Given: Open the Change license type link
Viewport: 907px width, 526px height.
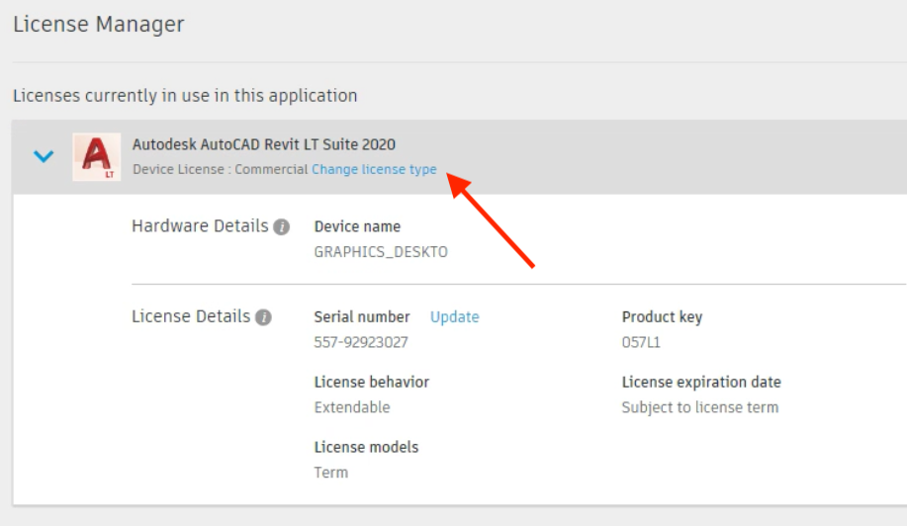Looking at the screenshot, I should (374, 169).
